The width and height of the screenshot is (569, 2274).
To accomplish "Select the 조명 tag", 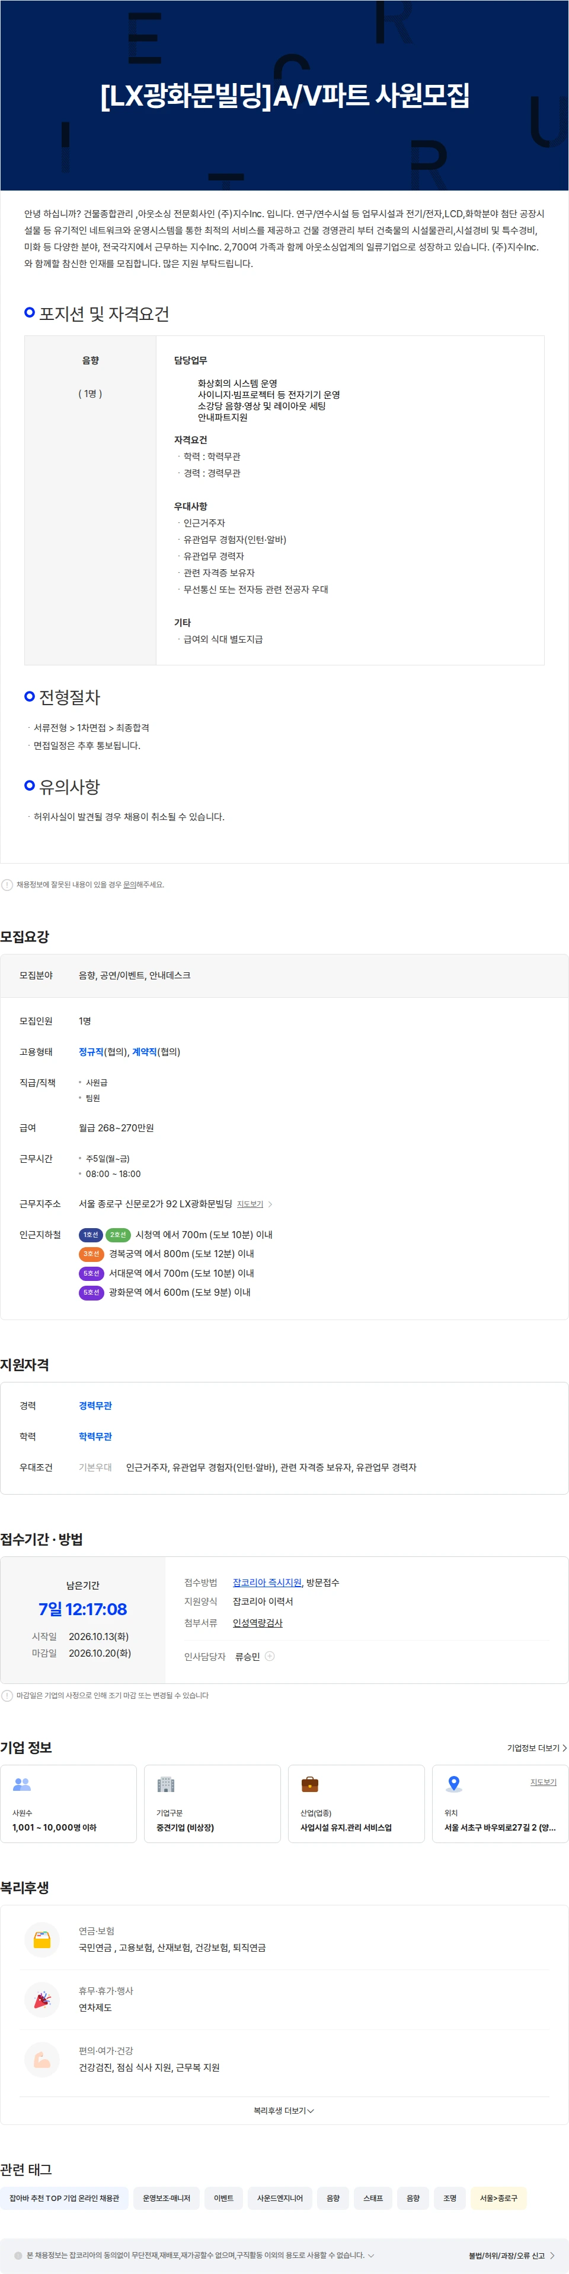I will [x=450, y=2198].
